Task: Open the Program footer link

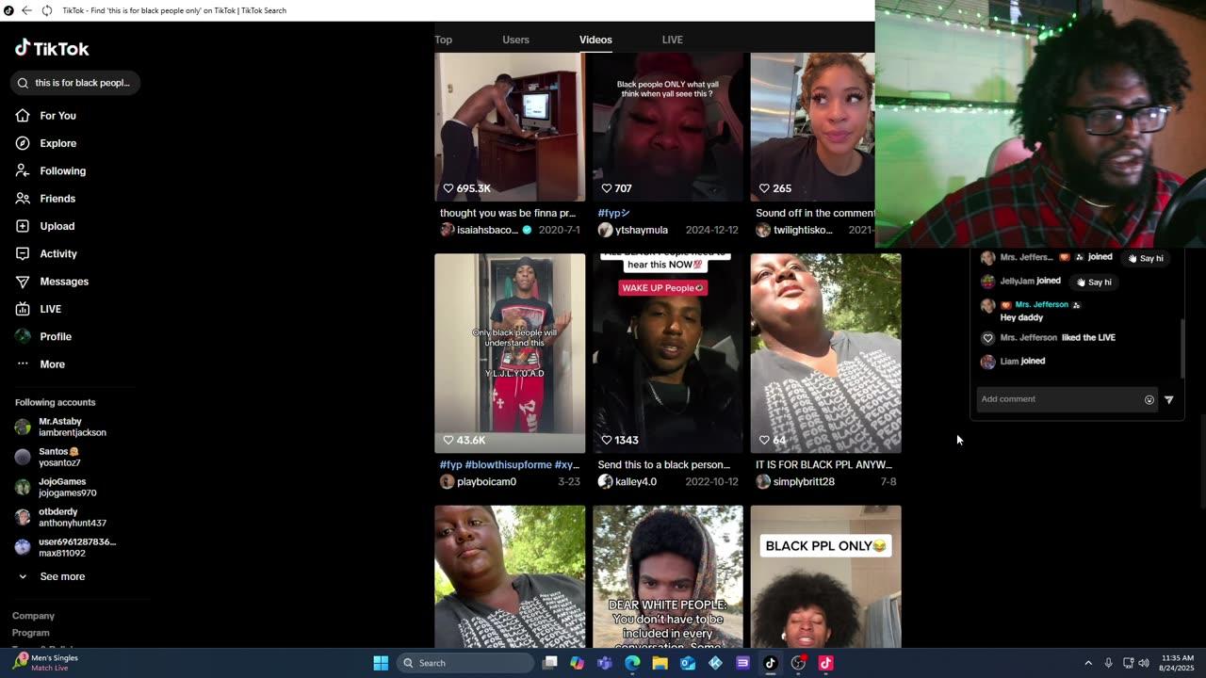Action: (x=31, y=633)
